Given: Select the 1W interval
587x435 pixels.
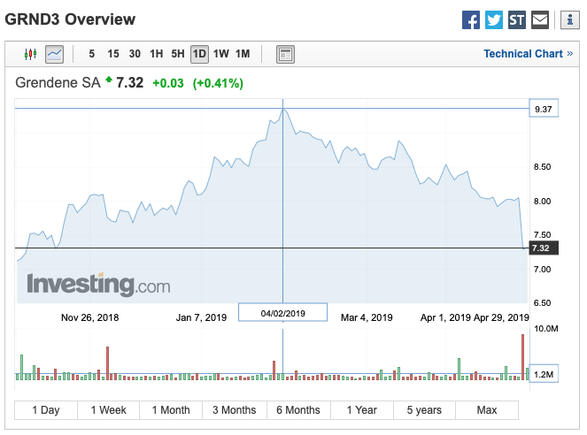Looking at the screenshot, I should 221,54.
